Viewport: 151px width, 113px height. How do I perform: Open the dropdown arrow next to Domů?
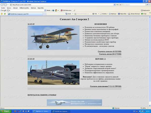click(x=73, y=14)
